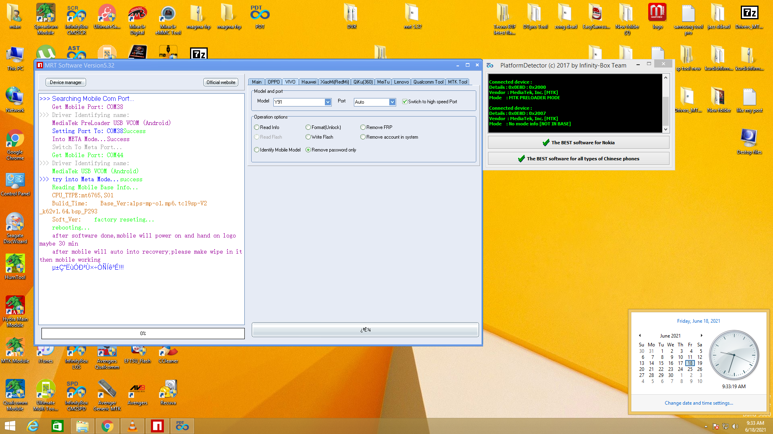Switch to the Qualcomm Tool tab
The height and width of the screenshot is (434, 773).
428,82
